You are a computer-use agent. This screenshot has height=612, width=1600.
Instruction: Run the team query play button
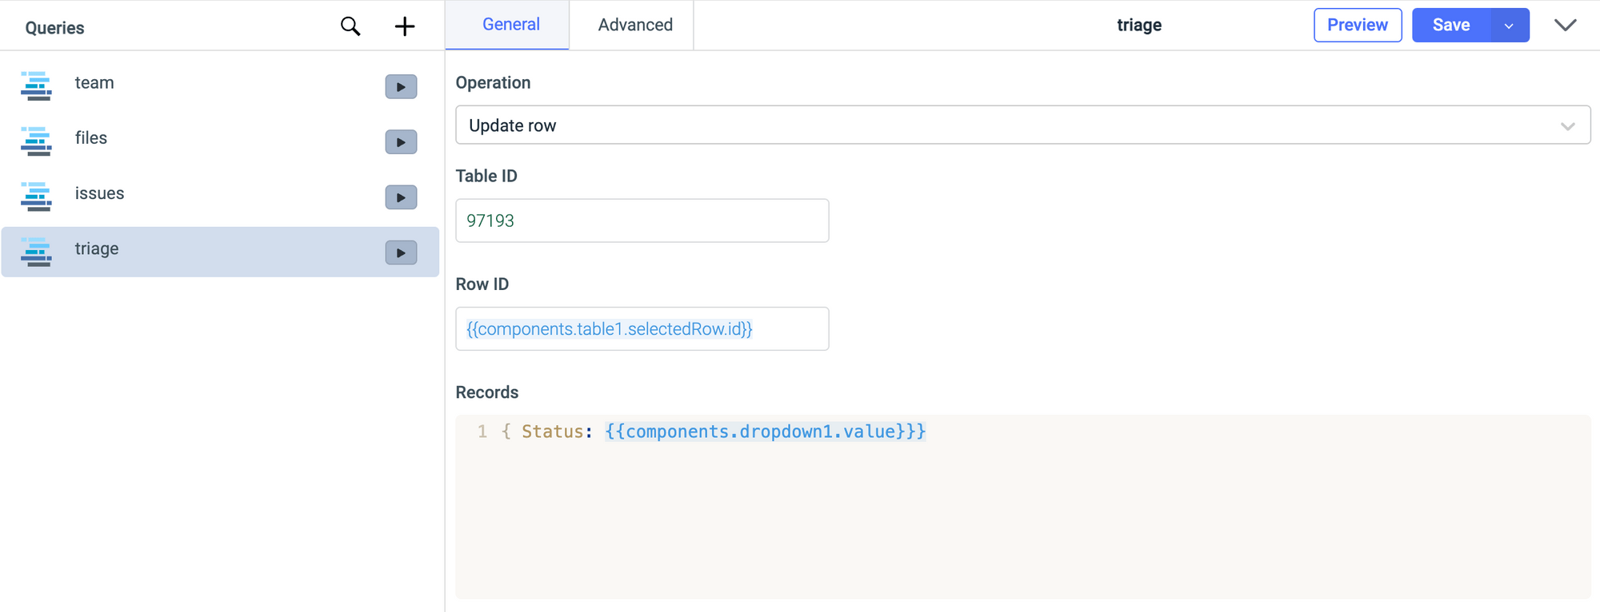[x=401, y=86]
